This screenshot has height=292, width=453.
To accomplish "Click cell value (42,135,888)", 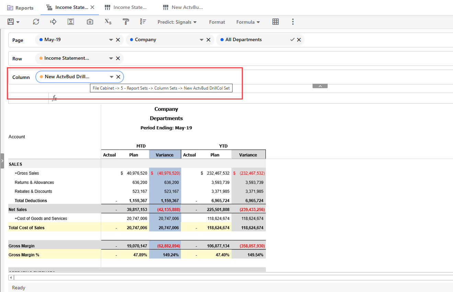I will (x=169, y=210).
